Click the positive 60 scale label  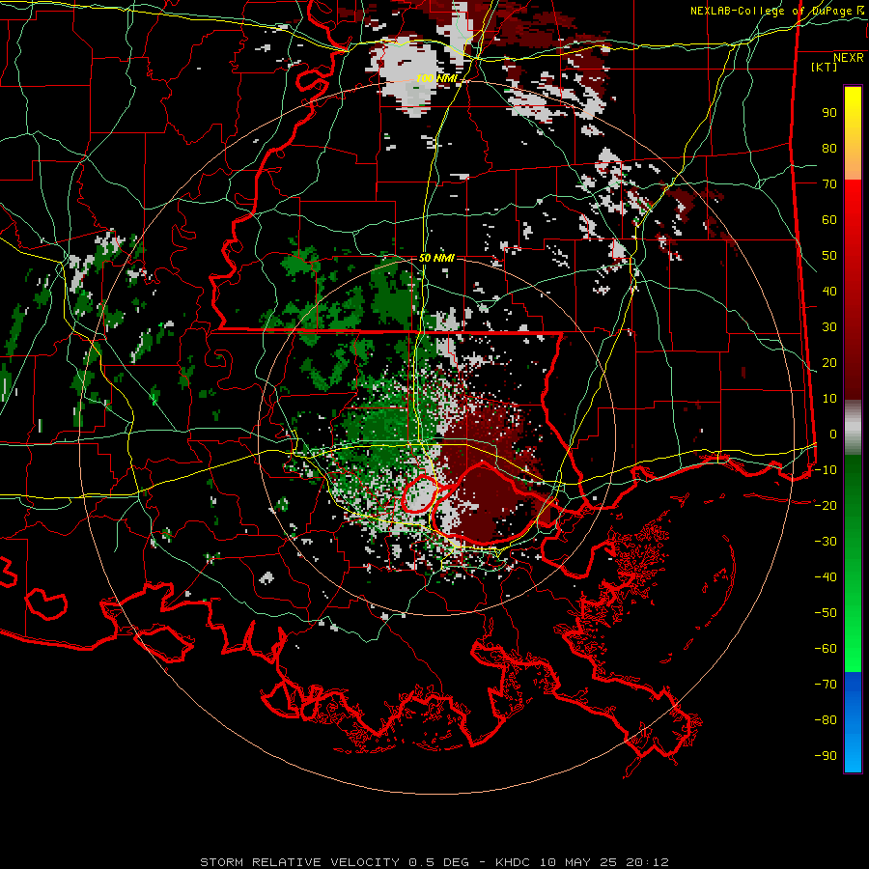(829, 219)
